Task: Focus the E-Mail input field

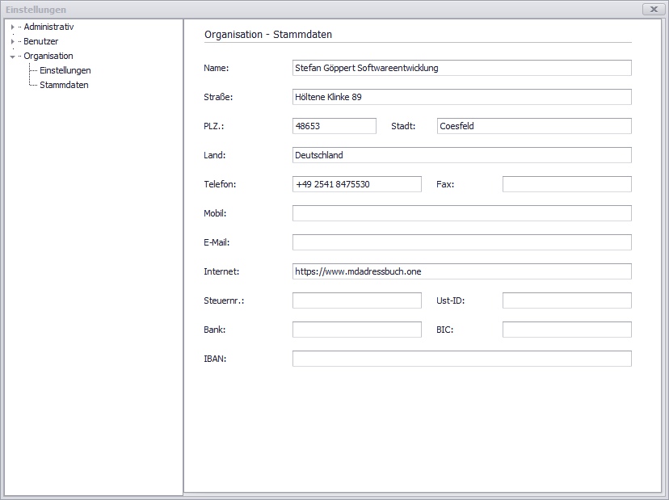Action: (x=461, y=242)
